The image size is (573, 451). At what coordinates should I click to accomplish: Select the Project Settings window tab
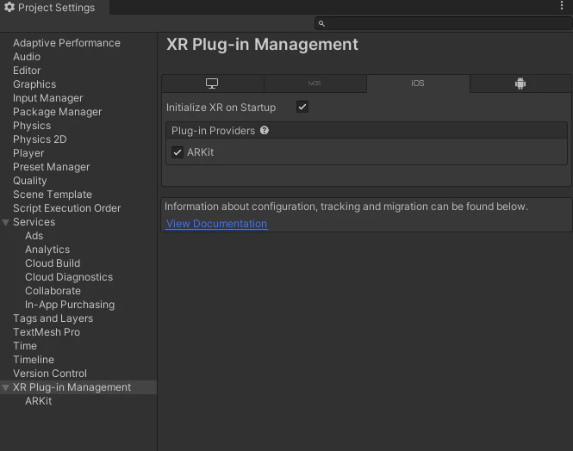(54, 7)
